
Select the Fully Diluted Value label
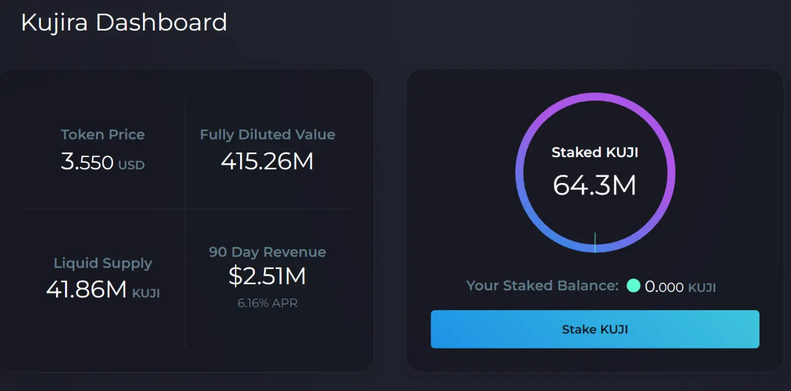pos(267,134)
